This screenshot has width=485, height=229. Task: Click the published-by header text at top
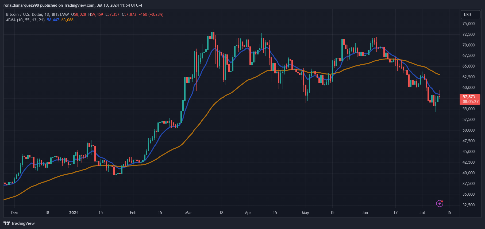click(73, 5)
